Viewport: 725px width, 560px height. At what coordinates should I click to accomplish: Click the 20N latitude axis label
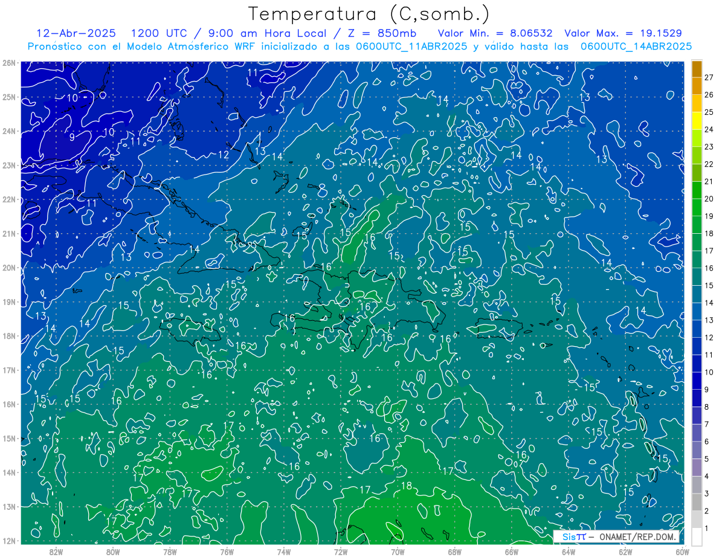tap(9, 268)
